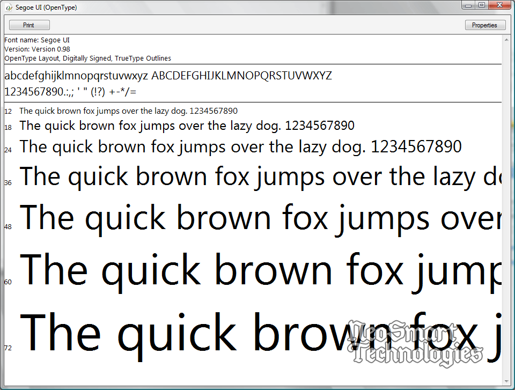Click the '72' point size label

point(8,348)
